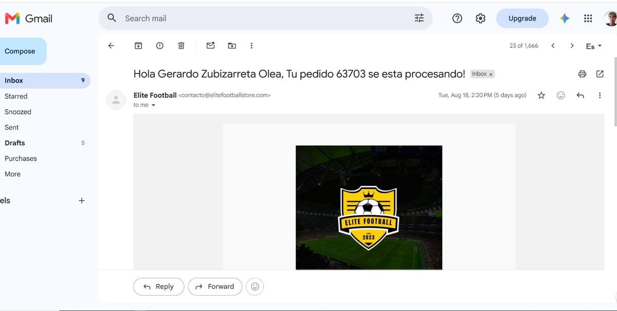Screen dimensions: 617x311
Task: Click the Forward button
Action: 214,287
